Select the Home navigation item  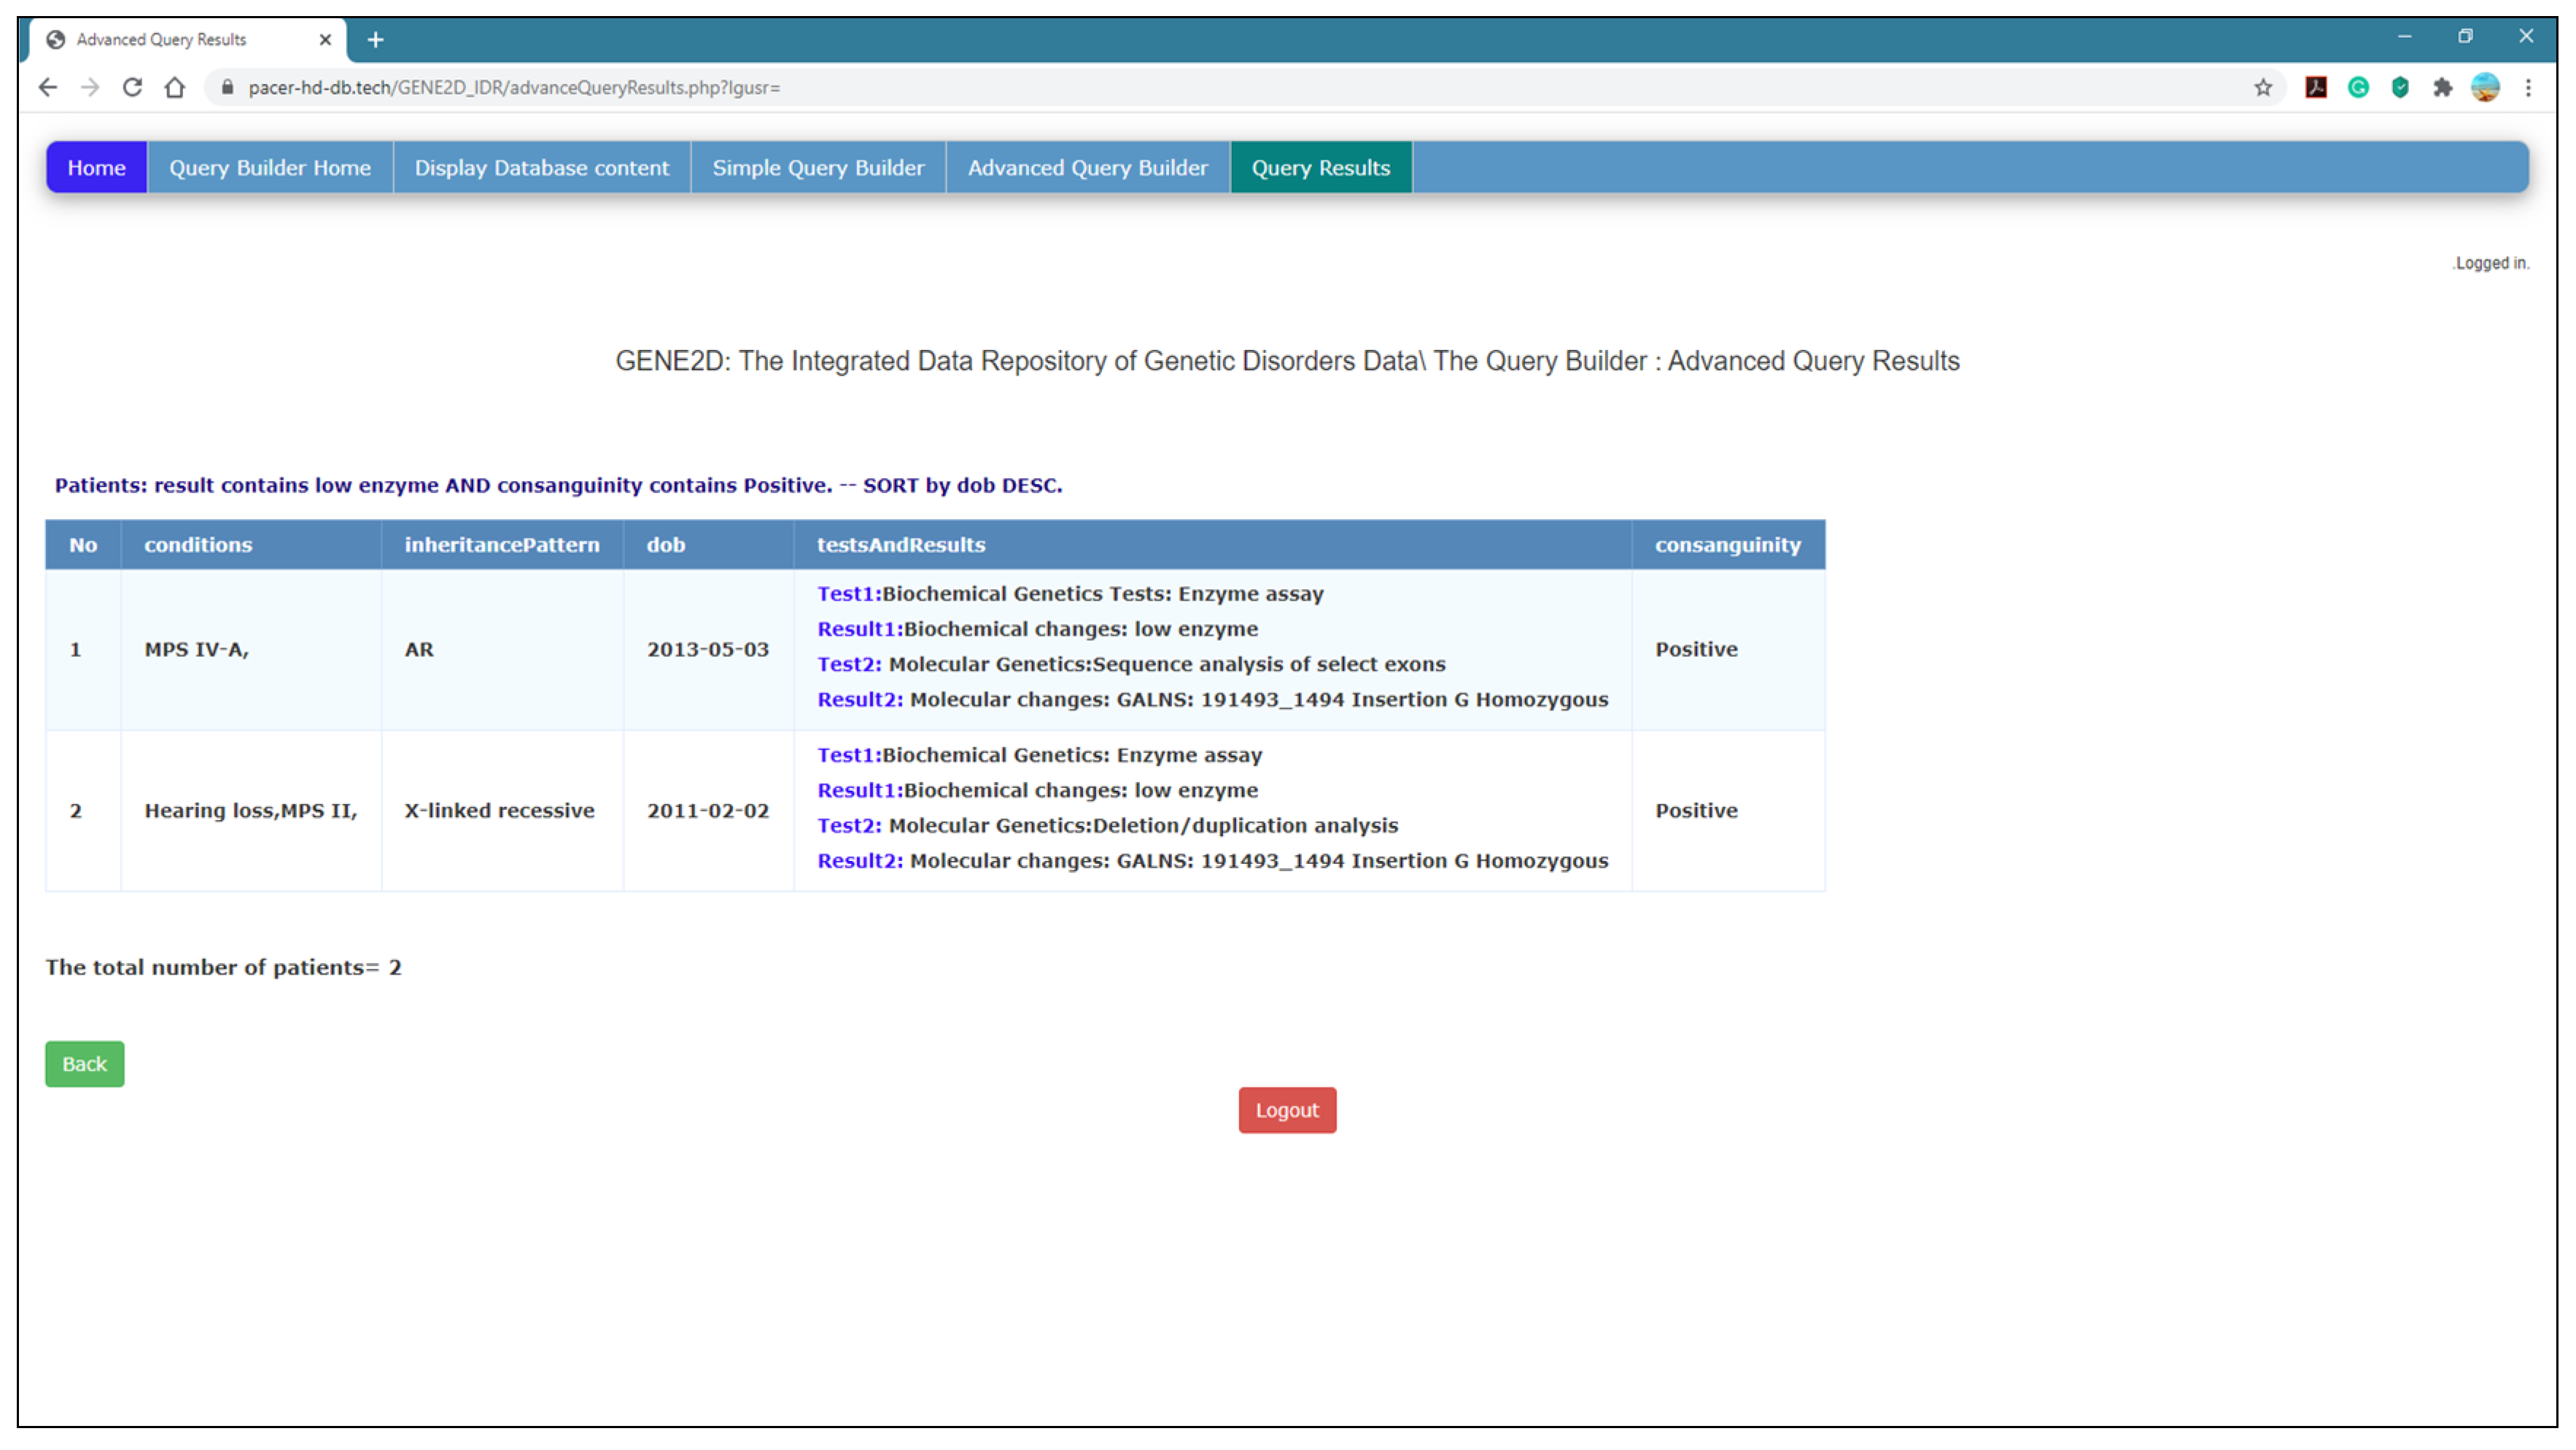(x=96, y=168)
